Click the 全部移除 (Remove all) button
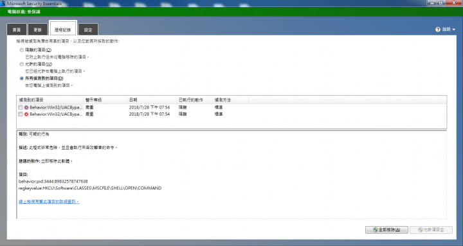463x246 pixels. point(387,229)
